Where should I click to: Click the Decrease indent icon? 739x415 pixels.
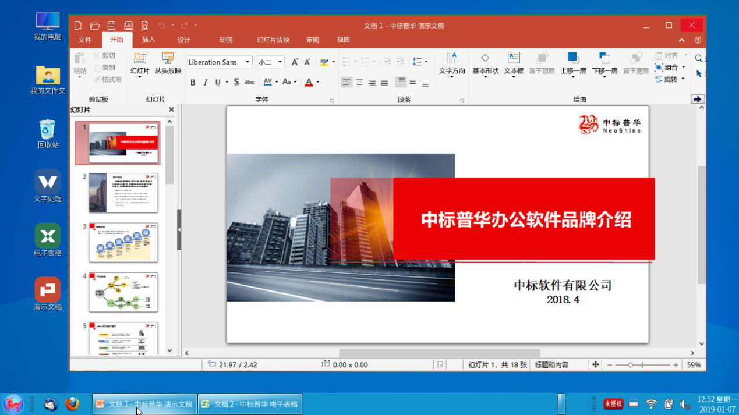[388, 62]
